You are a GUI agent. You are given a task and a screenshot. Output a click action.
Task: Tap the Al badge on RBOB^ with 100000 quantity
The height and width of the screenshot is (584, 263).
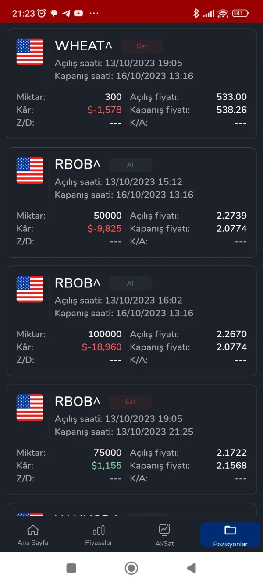(x=130, y=283)
